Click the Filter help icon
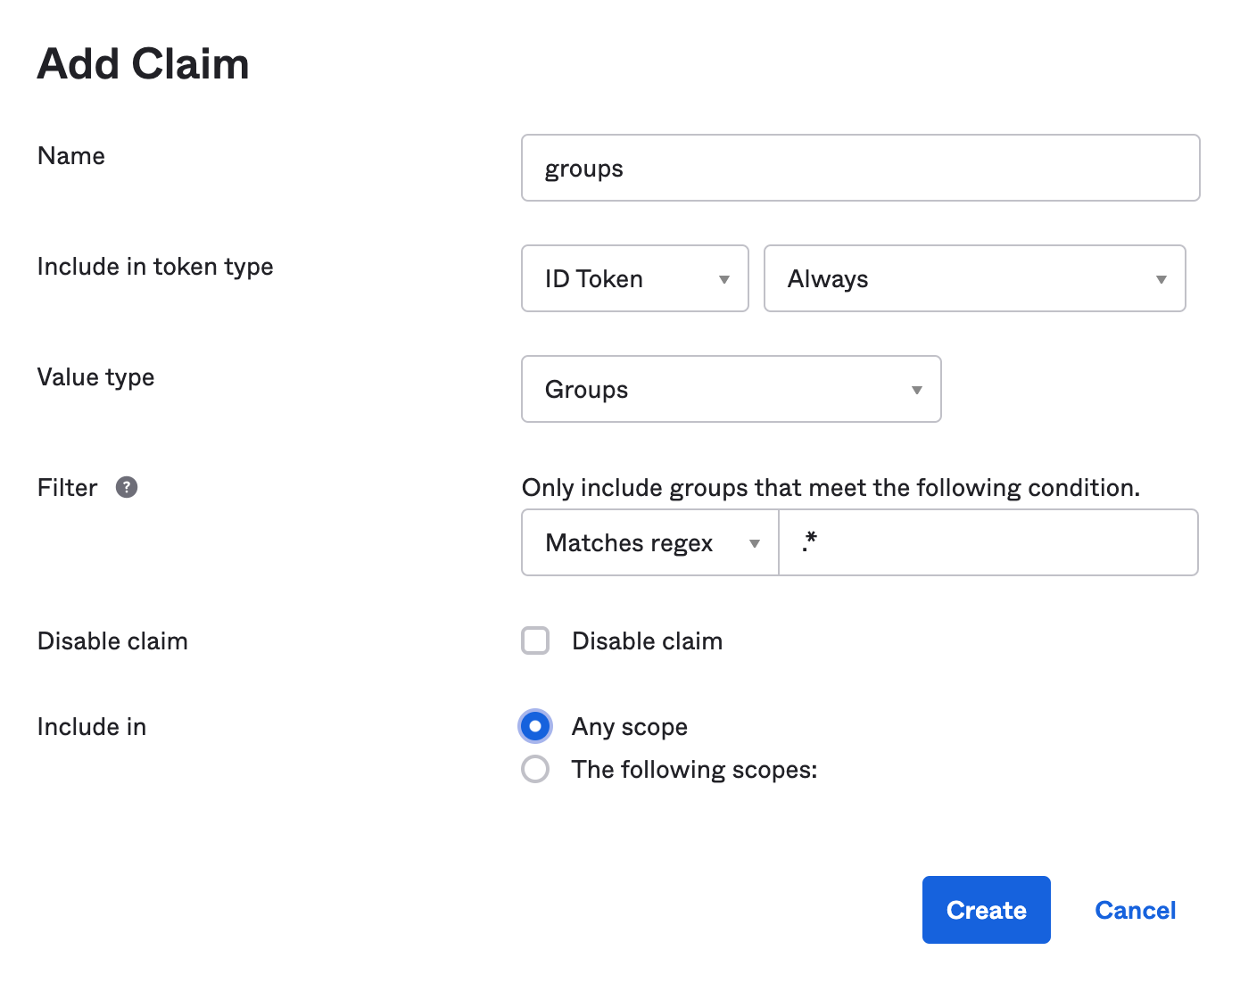The image size is (1240, 983). (x=127, y=487)
